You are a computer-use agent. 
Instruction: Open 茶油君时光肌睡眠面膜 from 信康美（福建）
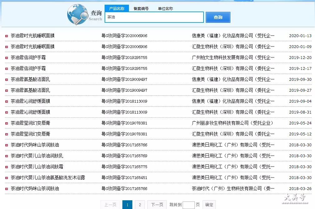coord(32,36)
